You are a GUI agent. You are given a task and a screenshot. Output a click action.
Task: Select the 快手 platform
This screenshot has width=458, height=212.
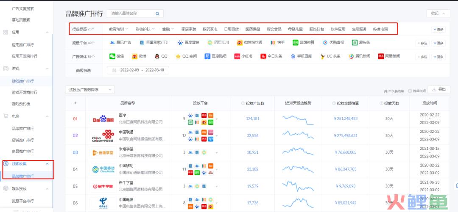pyautogui.click(x=277, y=43)
